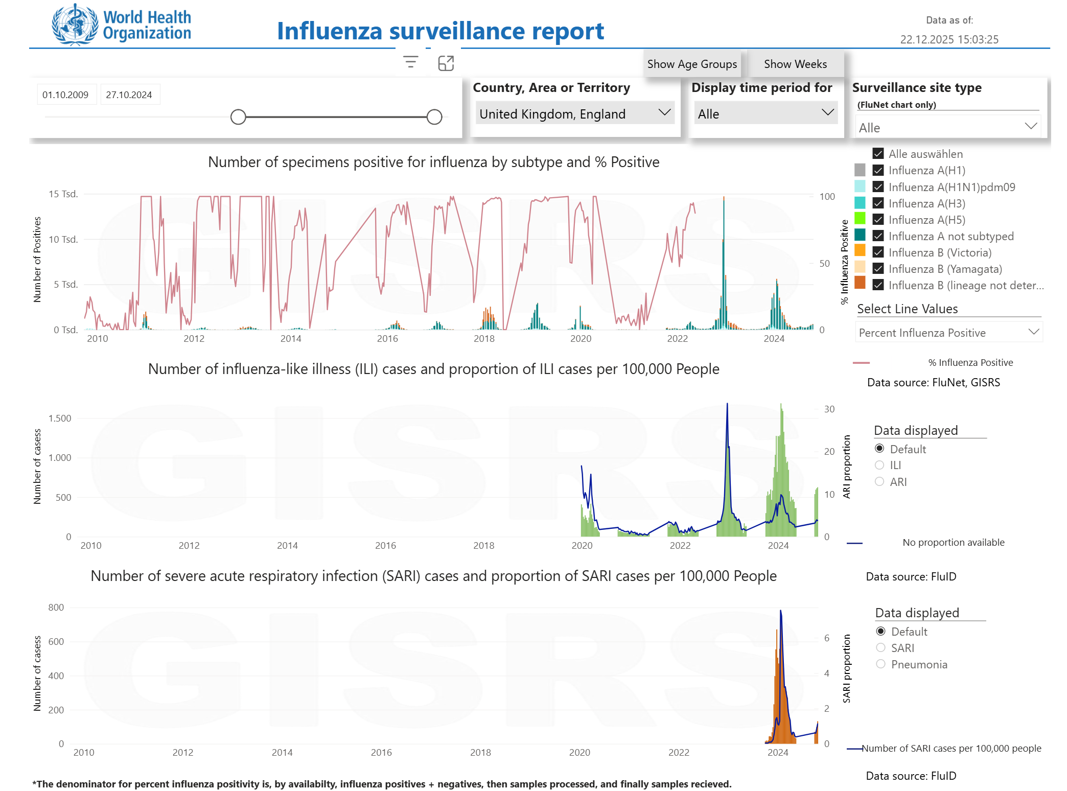Viewport: 1067px width, 791px height.
Task: Uncheck the Alle auswählen checkbox
Action: point(878,154)
